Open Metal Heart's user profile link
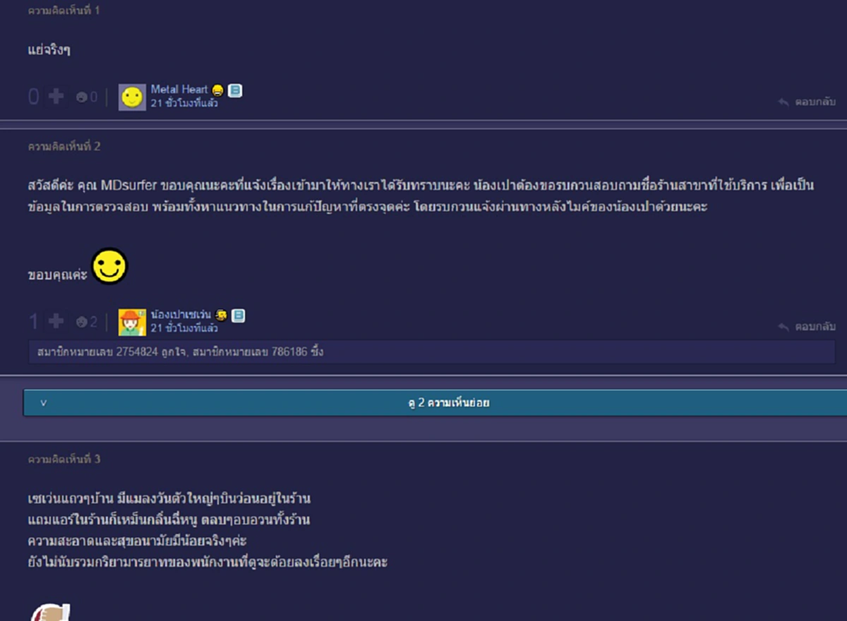This screenshot has height=621, width=847. 179,90
